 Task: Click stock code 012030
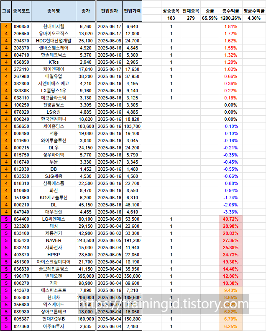pyautogui.click(x=21, y=169)
